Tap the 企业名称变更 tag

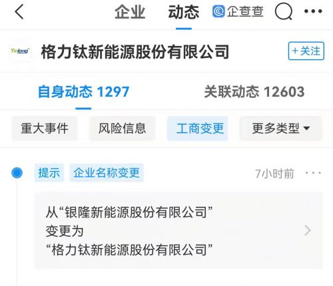(107, 173)
